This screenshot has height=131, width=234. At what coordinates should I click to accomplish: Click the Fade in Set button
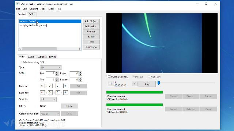78,86
